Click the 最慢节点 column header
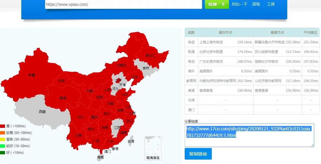 click(277, 33)
